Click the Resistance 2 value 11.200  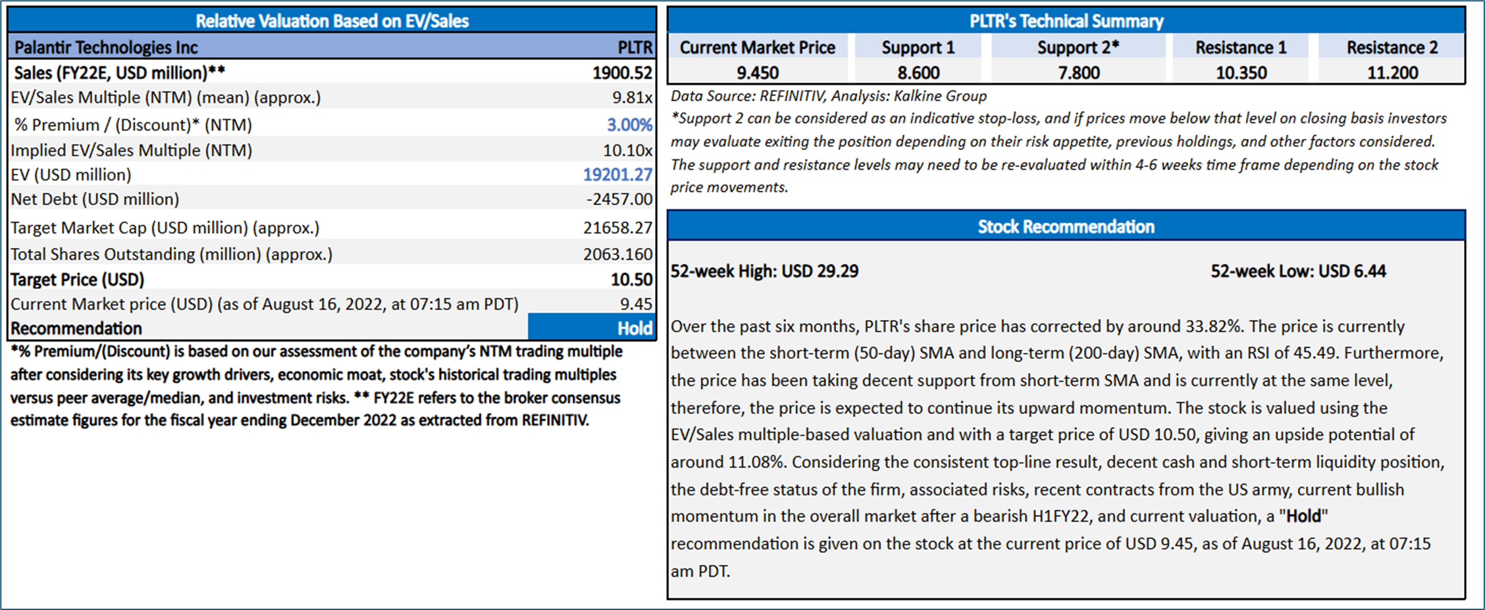pyautogui.click(x=1392, y=72)
